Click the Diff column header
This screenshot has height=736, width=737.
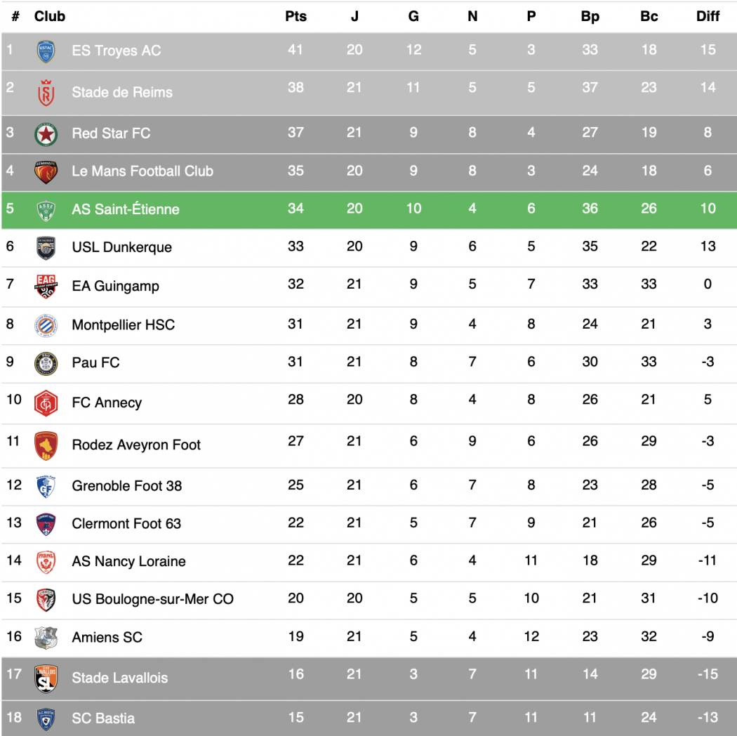pos(708,16)
